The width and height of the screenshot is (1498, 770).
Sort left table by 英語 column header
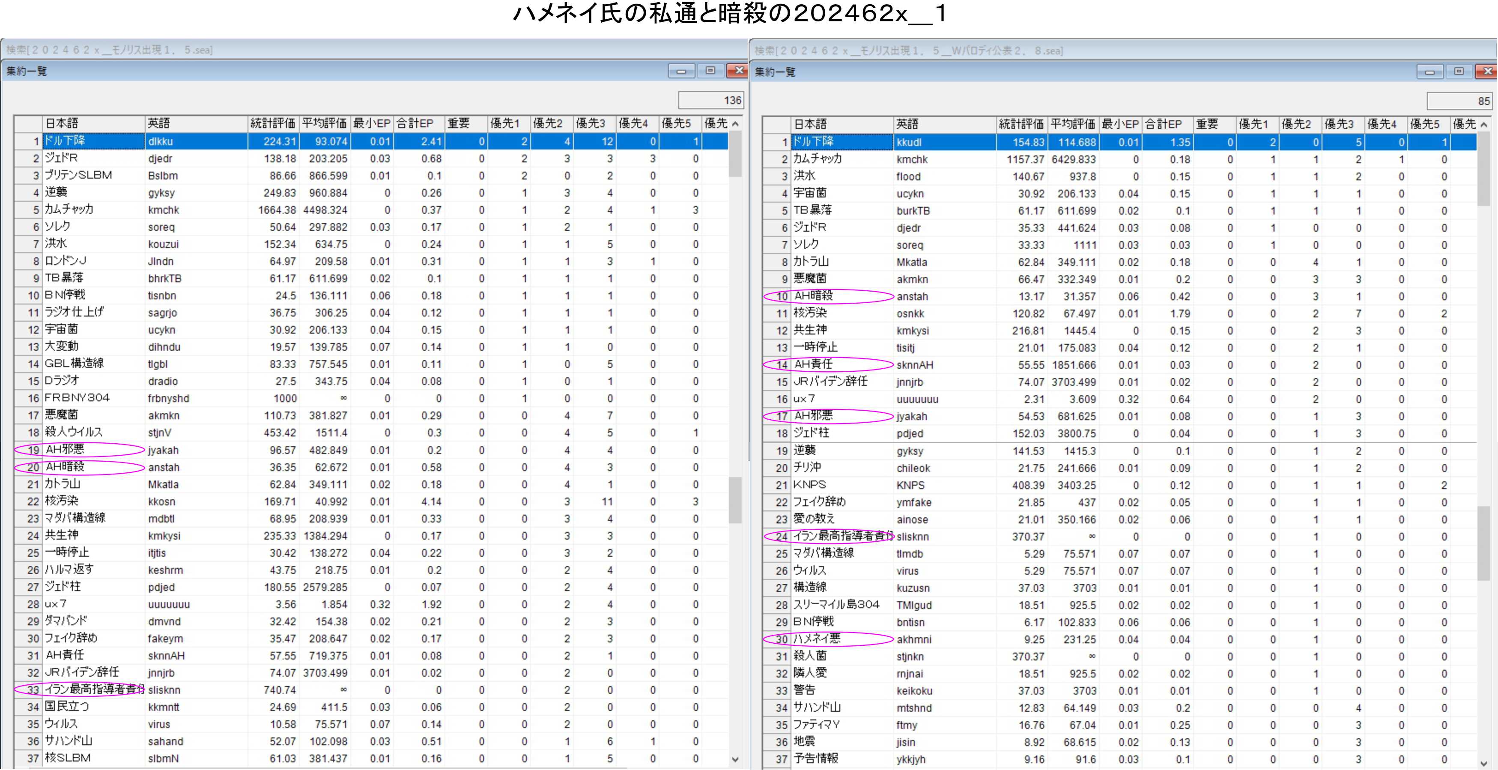tap(196, 123)
